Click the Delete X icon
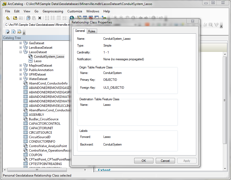231x180 pixels. click(40, 18)
